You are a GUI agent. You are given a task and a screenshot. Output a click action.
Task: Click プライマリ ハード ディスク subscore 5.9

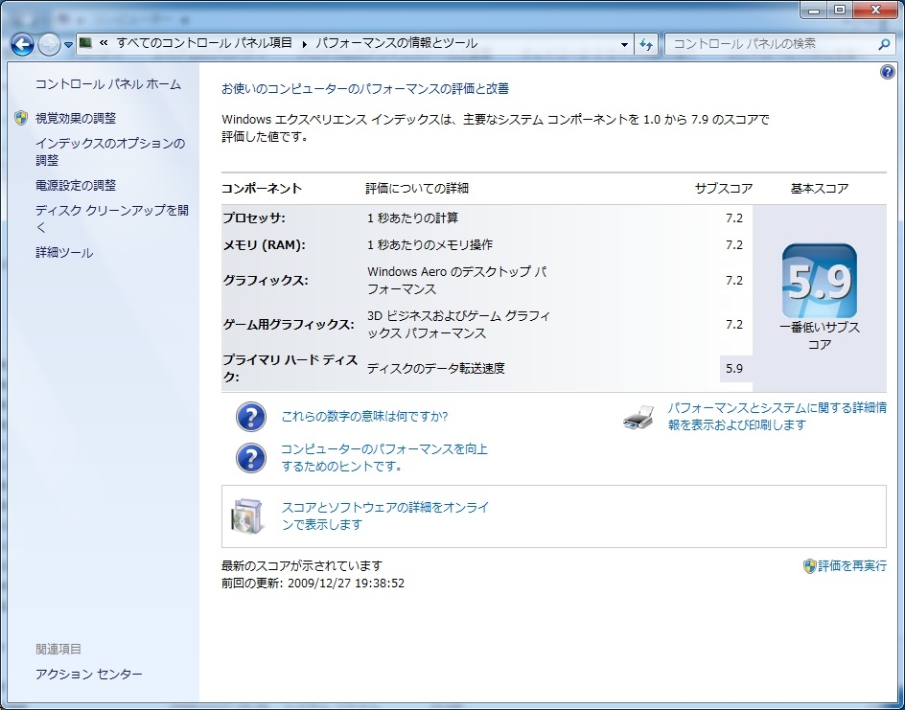pos(734,369)
